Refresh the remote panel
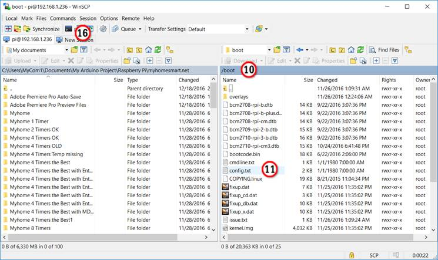The height and width of the screenshot is (260, 438). [360, 50]
